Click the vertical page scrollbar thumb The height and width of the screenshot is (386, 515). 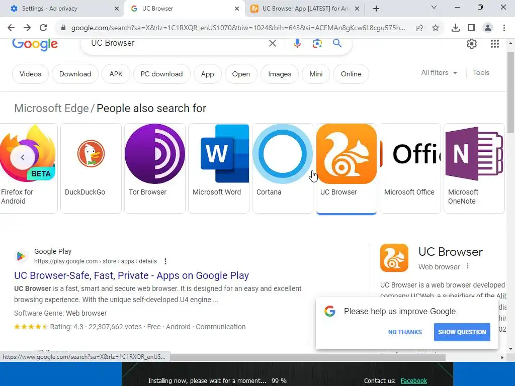(510, 92)
